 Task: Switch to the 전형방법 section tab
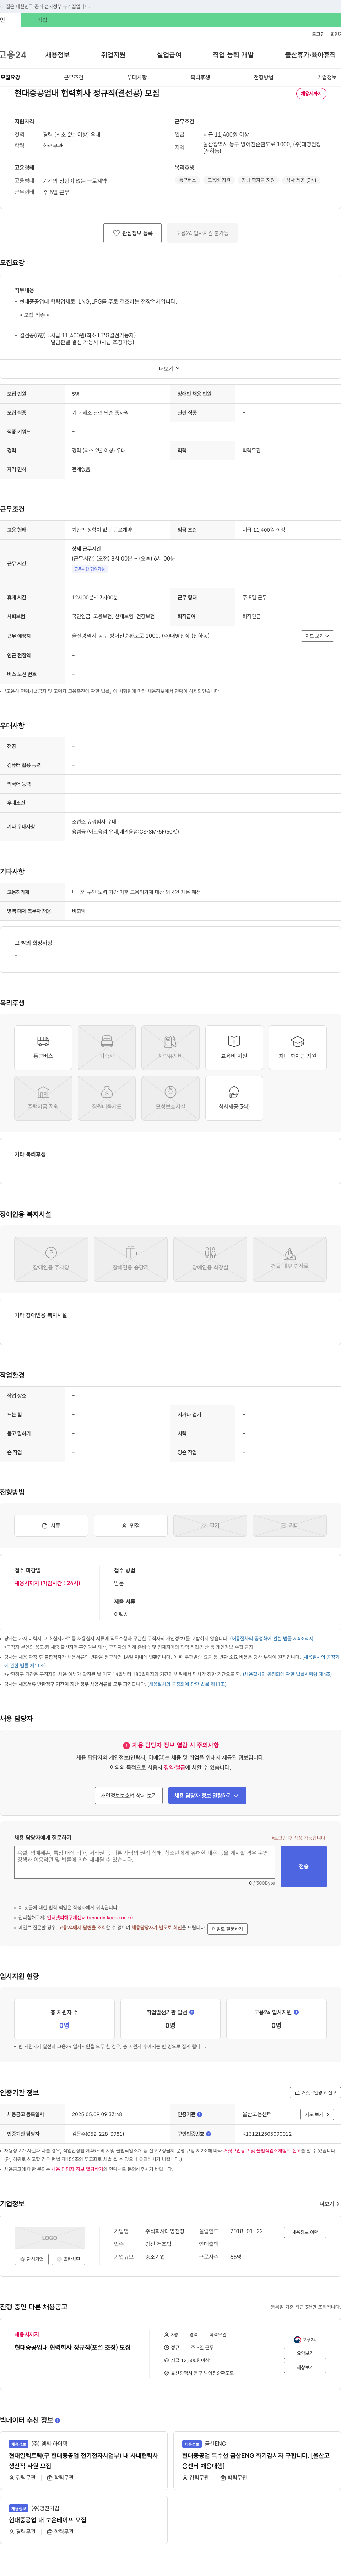(x=263, y=77)
